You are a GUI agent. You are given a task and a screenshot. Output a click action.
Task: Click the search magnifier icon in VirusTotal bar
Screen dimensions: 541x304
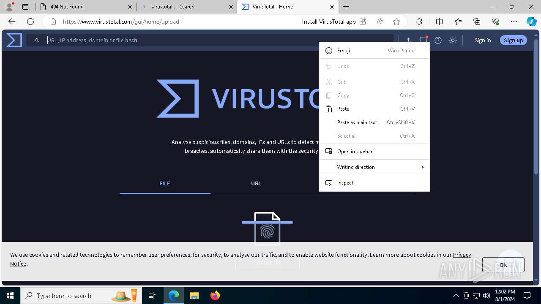coord(37,40)
